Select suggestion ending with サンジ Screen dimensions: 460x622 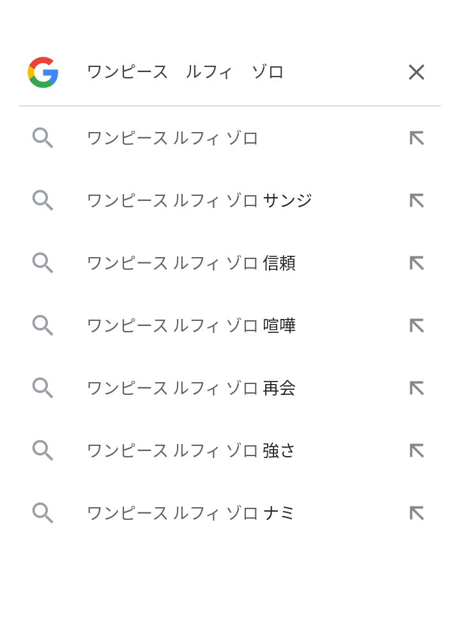coord(230,200)
